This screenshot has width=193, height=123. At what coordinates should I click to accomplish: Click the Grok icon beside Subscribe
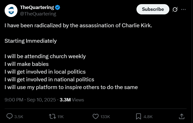(x=175, y=10)
